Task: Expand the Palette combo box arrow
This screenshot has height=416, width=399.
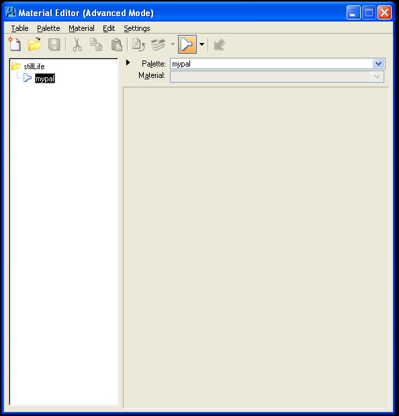Action: coord(378,64)
